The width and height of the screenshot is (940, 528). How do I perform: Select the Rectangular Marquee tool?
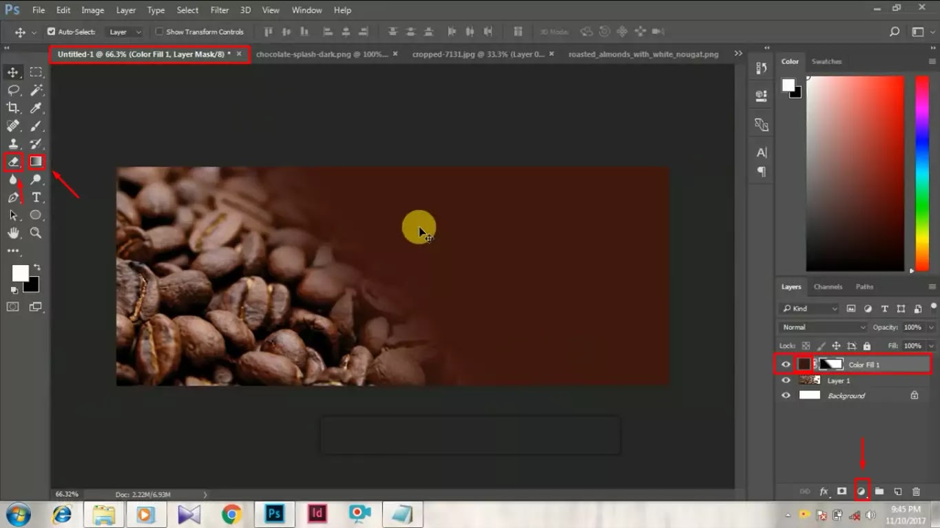(36, 72)
